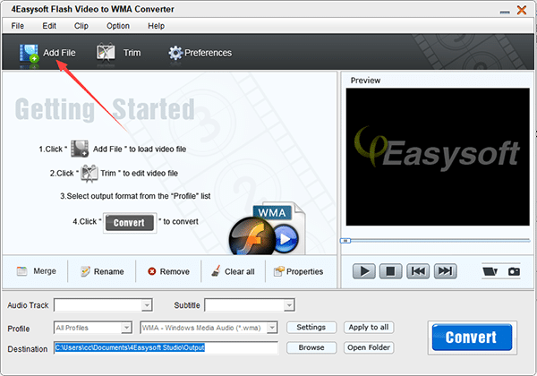537x376 pixels.
Task: Click the preview seek slider handle
Action: coord(345,241)
